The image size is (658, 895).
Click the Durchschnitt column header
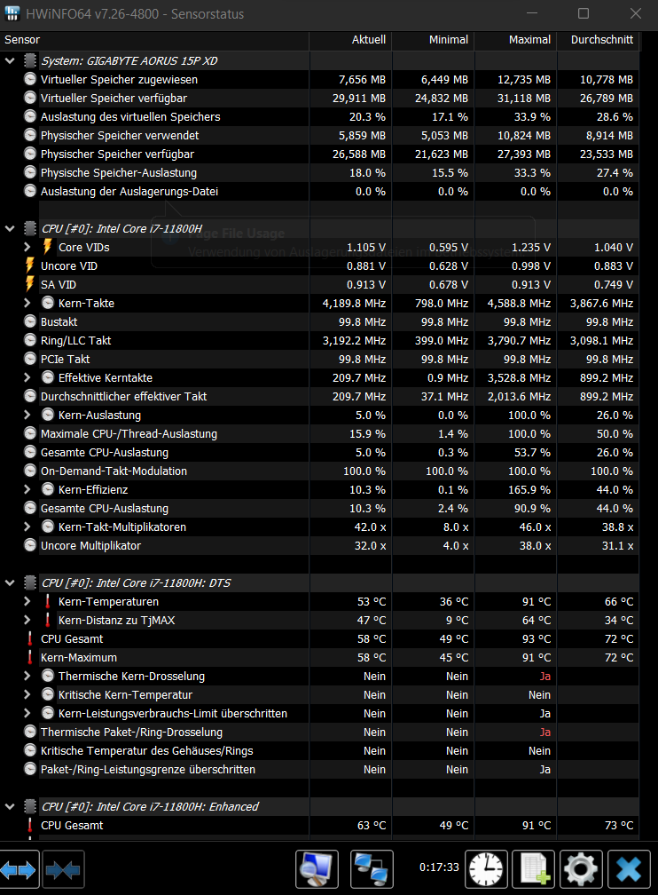click(598, 39)
